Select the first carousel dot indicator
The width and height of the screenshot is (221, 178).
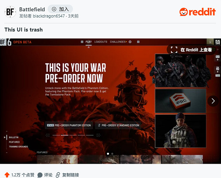tap(108, 154)
